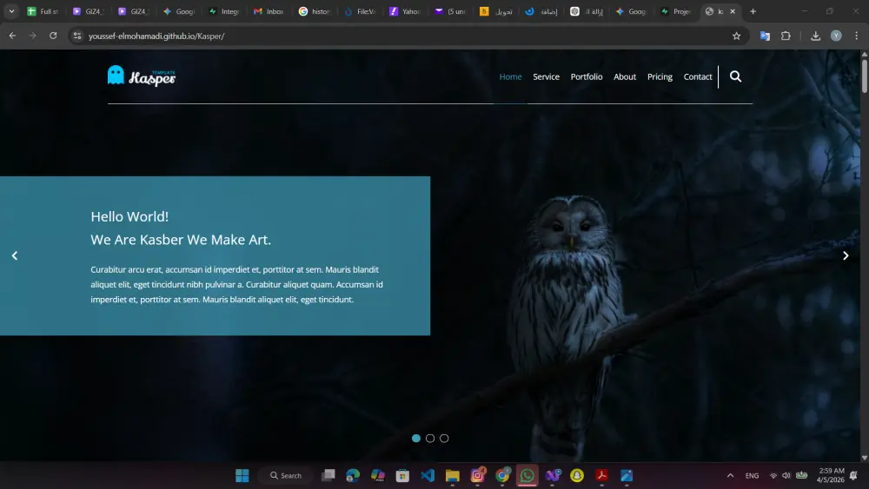
Task: Click the taskbar Search box
Action: pos(286,475)
